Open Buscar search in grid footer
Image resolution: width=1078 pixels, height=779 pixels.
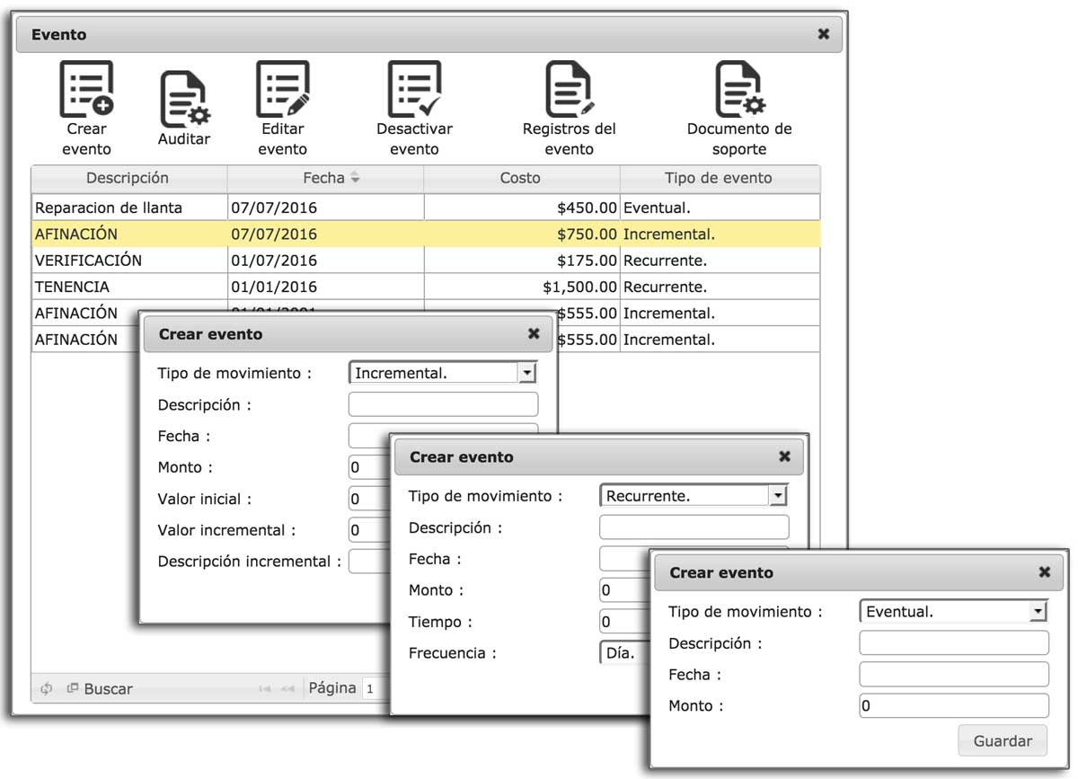tap(100, 689)
